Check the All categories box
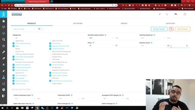This screenshot has height=110, width=195. [x=13, y=38]
